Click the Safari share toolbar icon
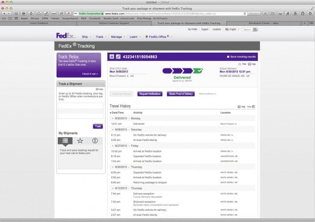This screenshot has width=315, height=222. coord(61,14)
